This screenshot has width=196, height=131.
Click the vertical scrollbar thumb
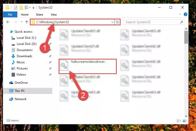click(x=186, y=37)
